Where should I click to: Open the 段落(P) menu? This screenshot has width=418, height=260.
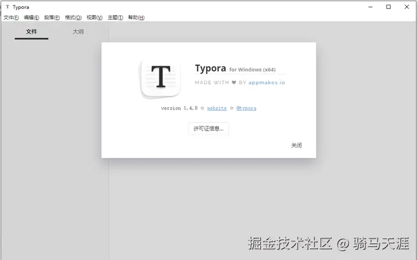(x=52, y=17)
